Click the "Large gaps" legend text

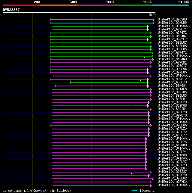(13, 191)
